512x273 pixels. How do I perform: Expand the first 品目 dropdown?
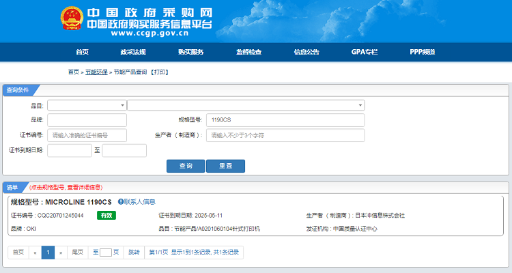pos(87,105)
